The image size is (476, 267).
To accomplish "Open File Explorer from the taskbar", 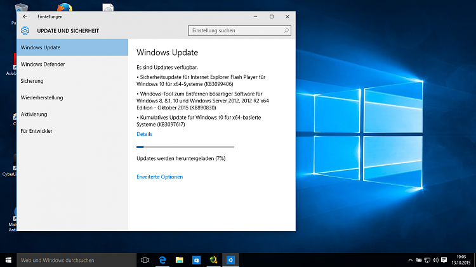I will tap(180, 260).
